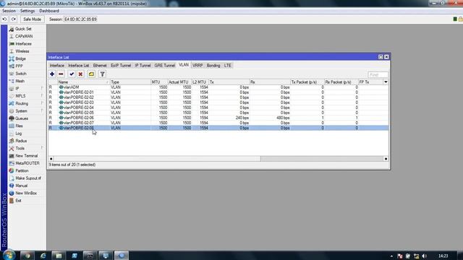Add new VLAN with plus icon
The width and height of the screenshot is (463, 260).
pos(52,74)
